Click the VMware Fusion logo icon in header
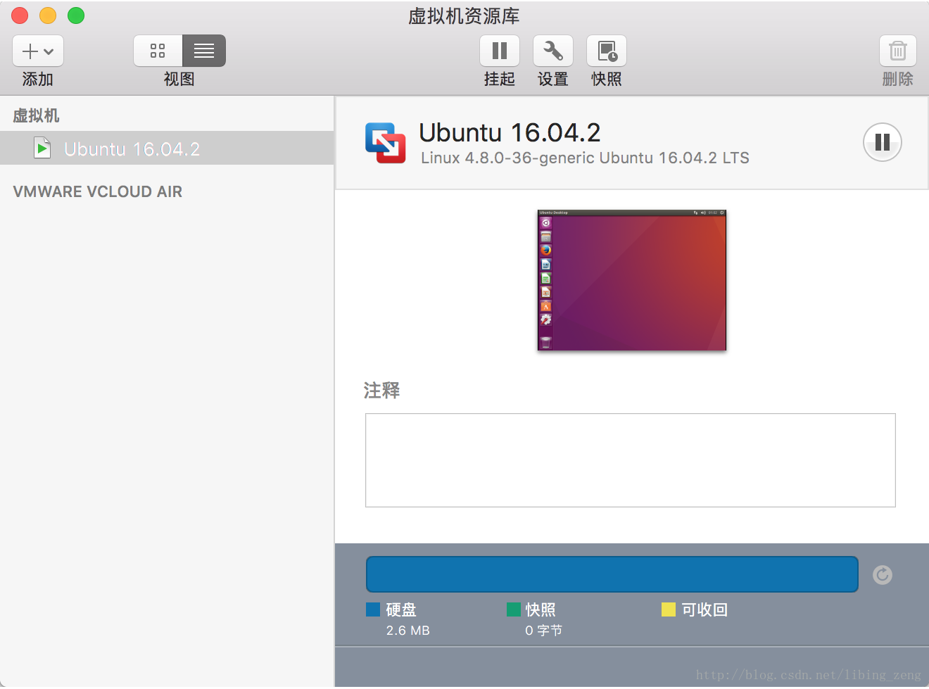Viewport: 929px width, 689px height. (386, 143)
